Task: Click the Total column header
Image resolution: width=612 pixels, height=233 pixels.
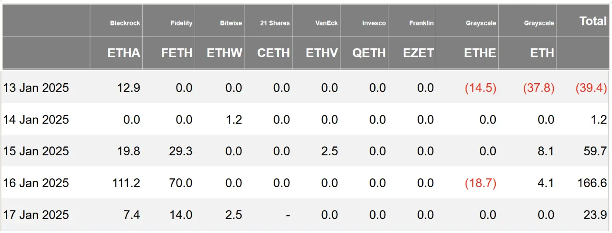Action: tap(593, 21)
